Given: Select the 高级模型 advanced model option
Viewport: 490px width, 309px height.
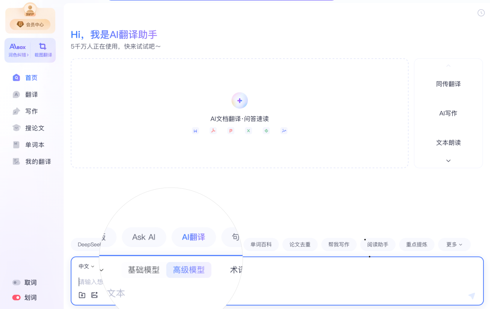Looking at the screenshot, I should click(x=188, y=270).
